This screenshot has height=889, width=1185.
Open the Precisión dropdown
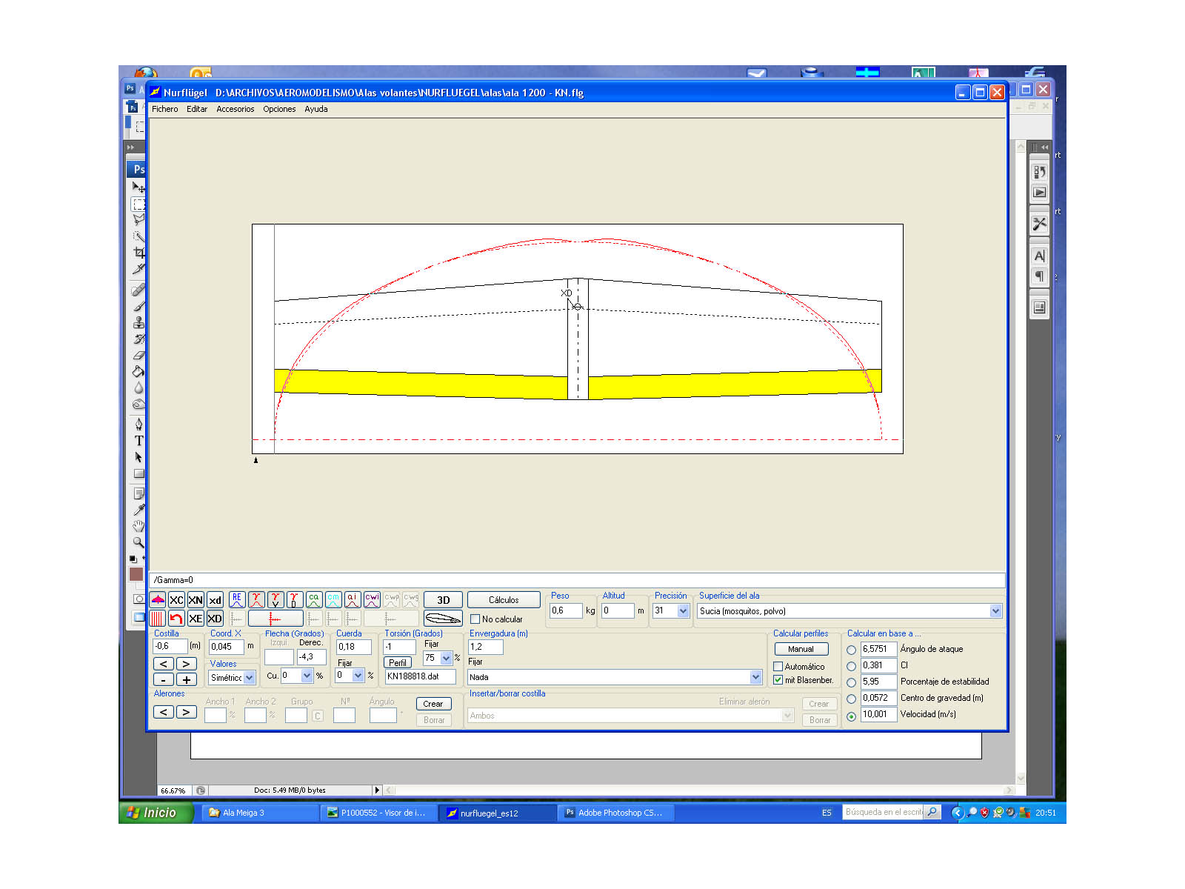tap(683, 611)
